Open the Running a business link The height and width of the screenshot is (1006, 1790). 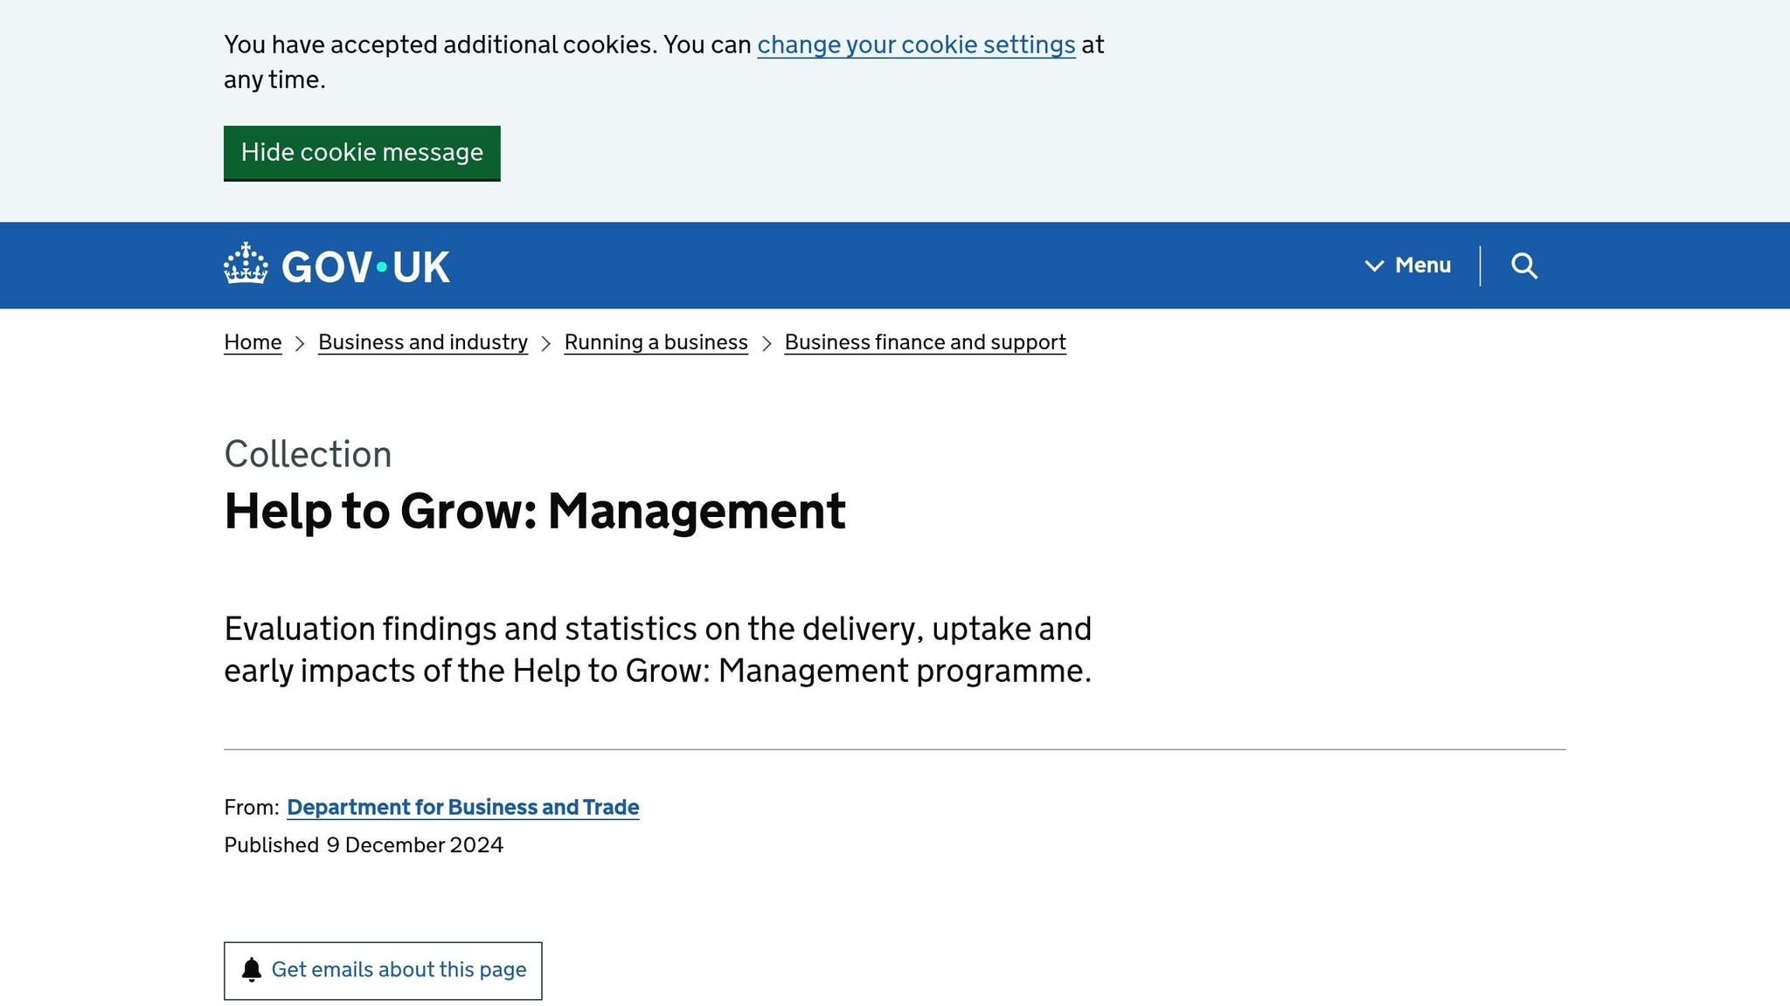click(656, 342)
